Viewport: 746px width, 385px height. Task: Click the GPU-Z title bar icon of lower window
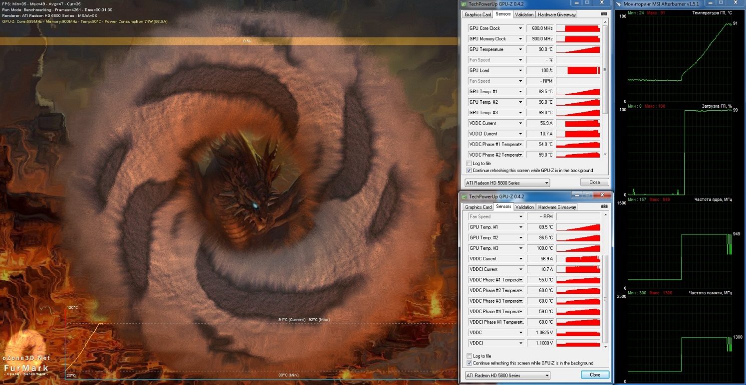[465, 196]
